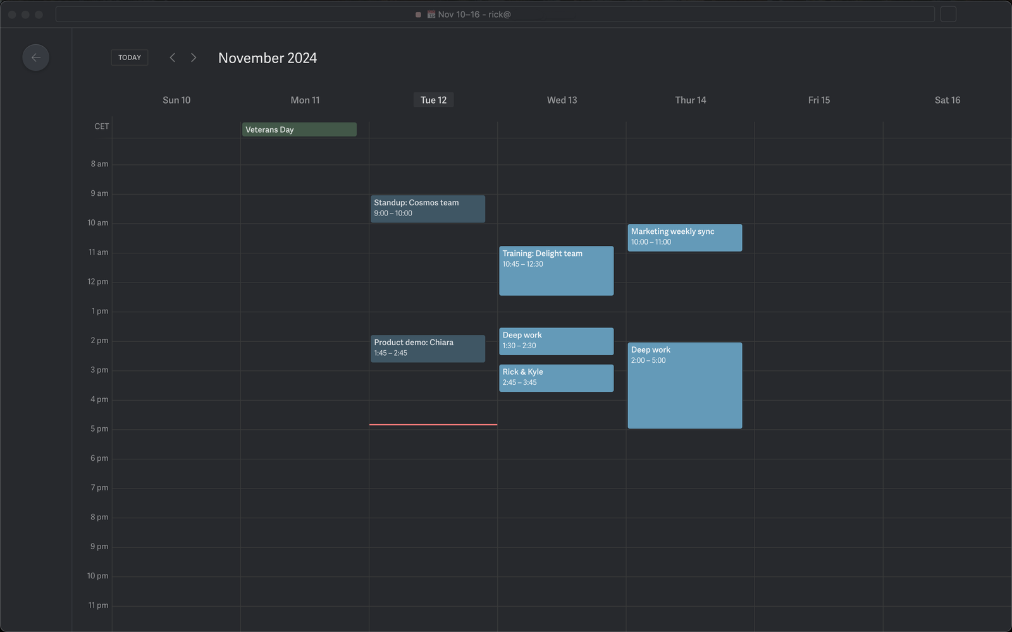This screenshot has height=632, width=1012.
Task: Open the Veterans Day all-day event
Action: pos(299,130)
